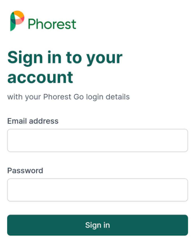Click the words Phorest Go in the subtitle
This screenshot has height=246, width=194.
pyautogui.click(x=63, y=97)
